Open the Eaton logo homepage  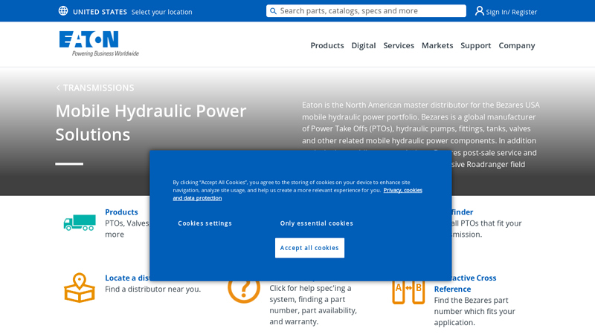click(99, 44)
